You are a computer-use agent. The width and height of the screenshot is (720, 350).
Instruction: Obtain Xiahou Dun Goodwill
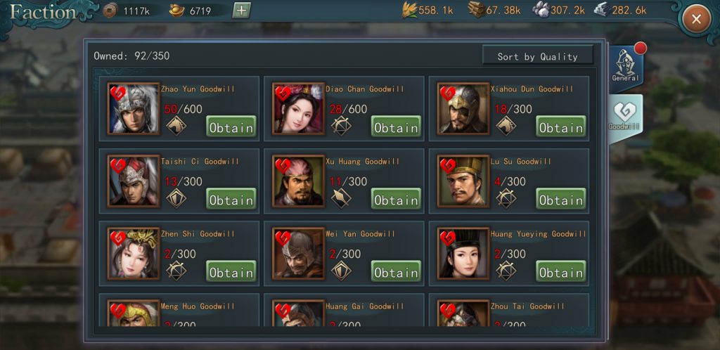pos(560,127)
